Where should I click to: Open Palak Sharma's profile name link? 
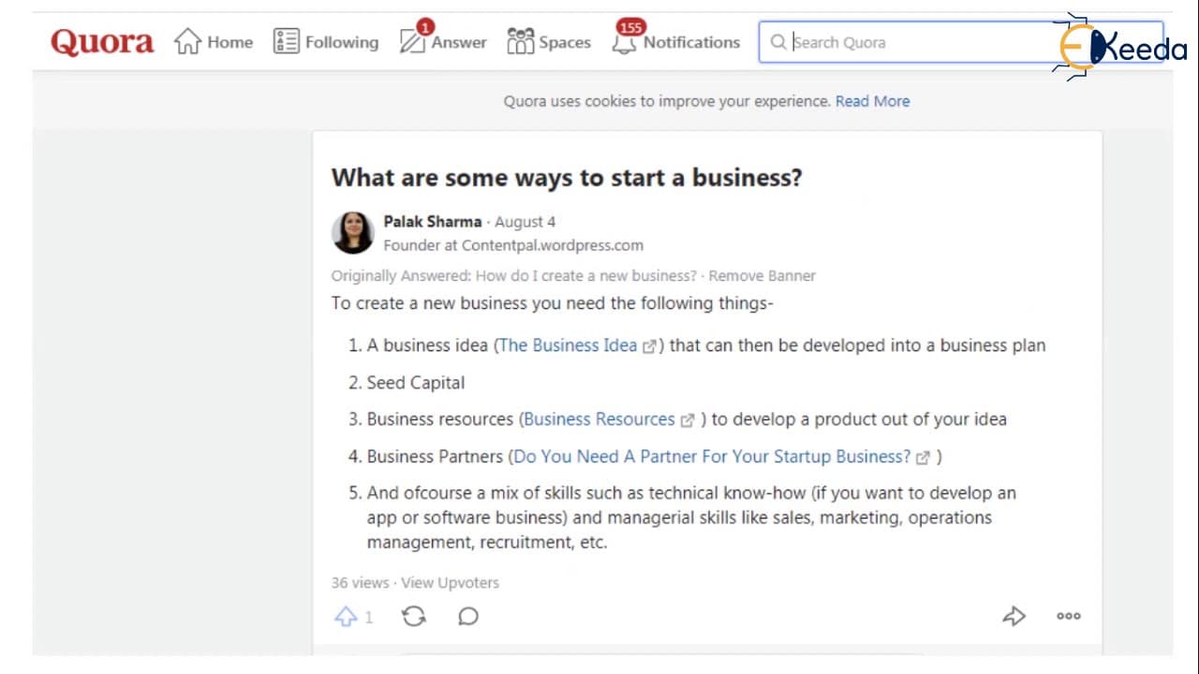click(432, 222)
